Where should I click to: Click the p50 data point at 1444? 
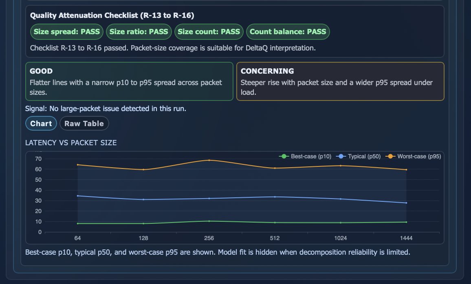pyautogui.click(x=406, y=203)
